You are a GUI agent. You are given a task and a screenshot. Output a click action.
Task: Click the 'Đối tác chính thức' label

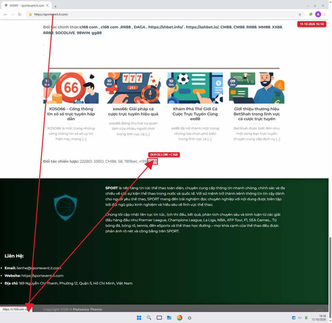(x=61, y=27)
